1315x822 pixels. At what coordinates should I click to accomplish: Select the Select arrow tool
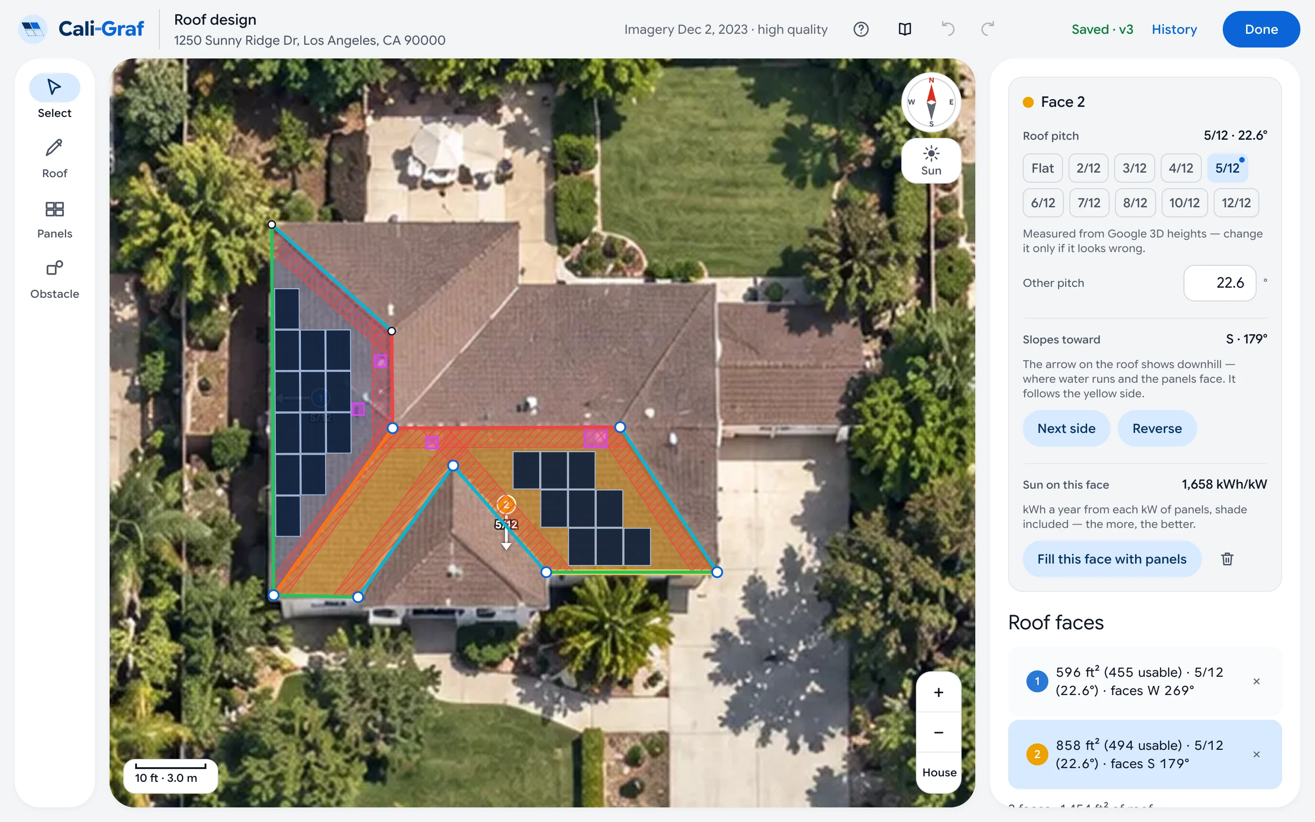pyautogui.click(x=54, y=97)
